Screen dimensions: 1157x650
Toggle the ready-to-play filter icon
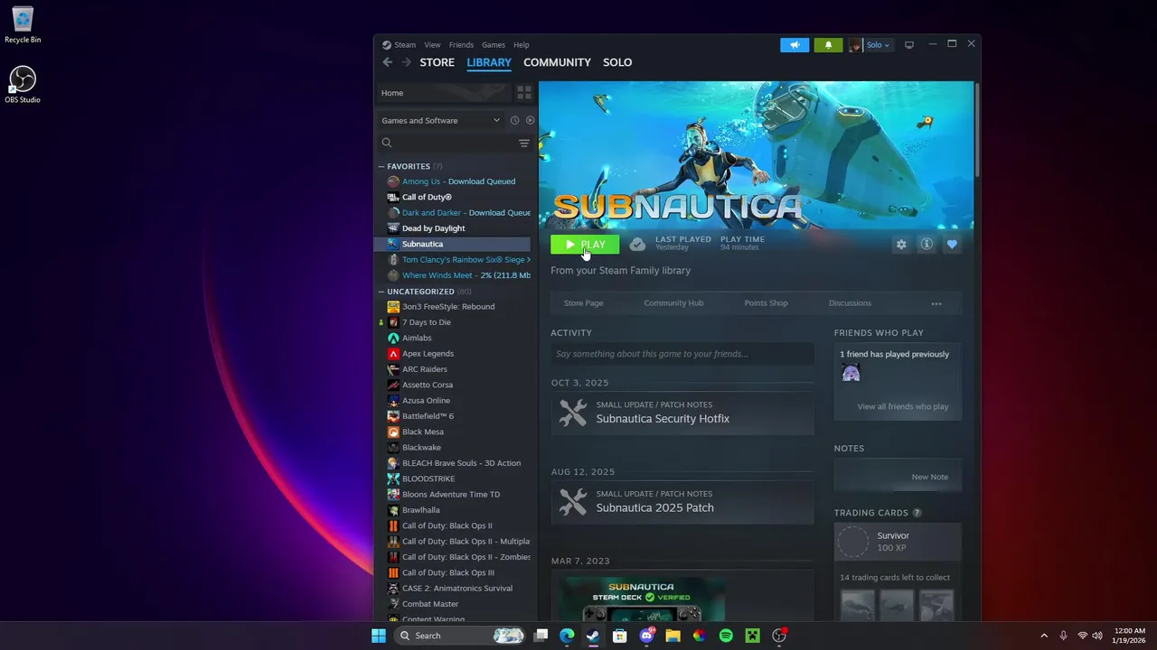click(530, 120)
